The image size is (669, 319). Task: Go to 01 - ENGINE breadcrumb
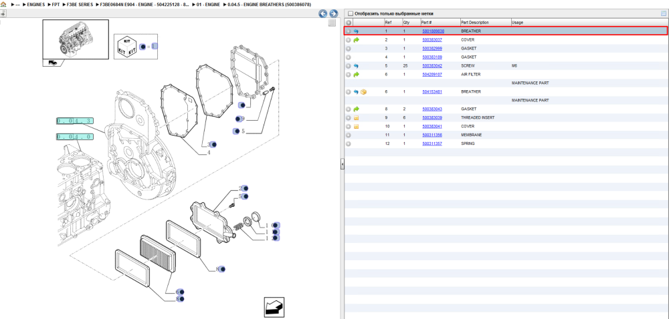pyautogui.click(x=209, y=4)
